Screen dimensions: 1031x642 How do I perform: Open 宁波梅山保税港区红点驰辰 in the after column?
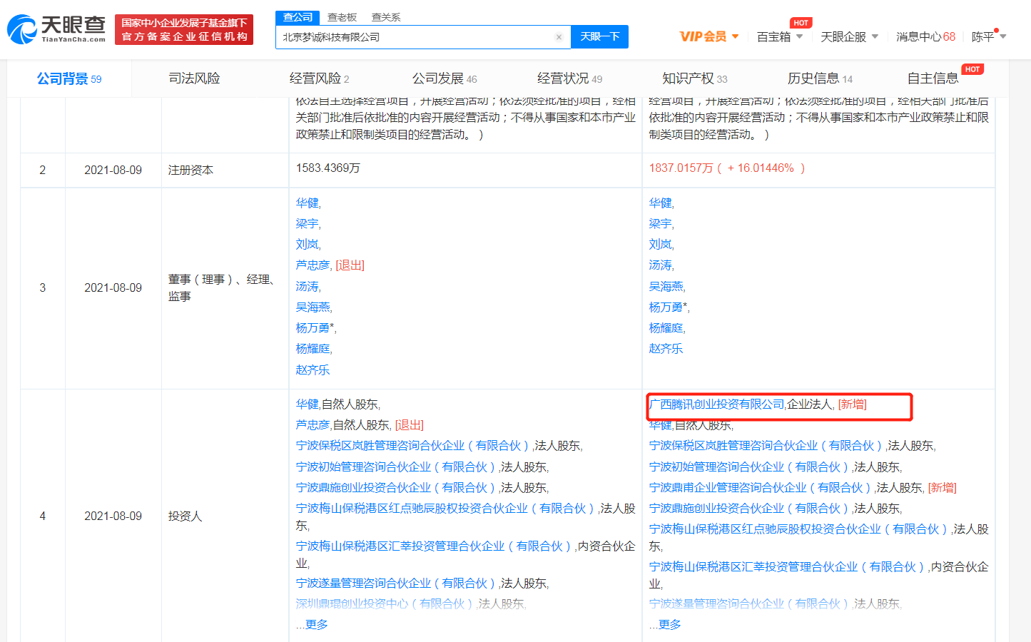coord(798,529)
